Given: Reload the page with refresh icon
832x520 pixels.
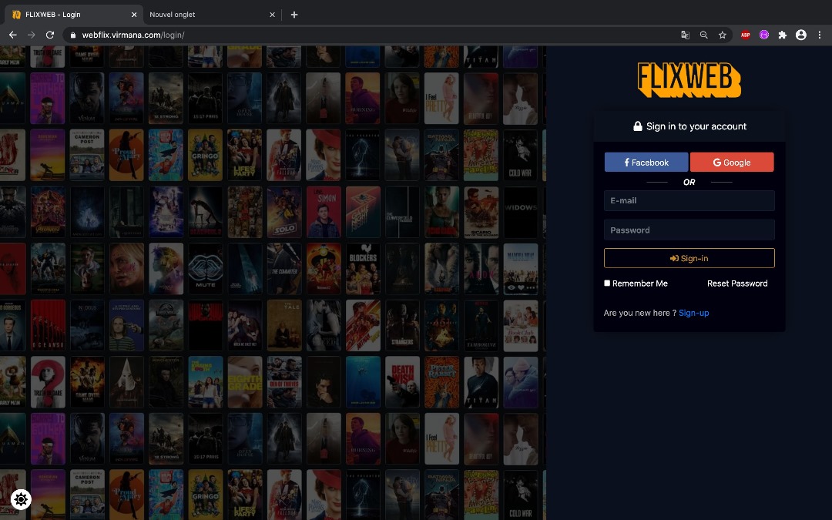Looking at the screenshot, I should [x=50, y=35].
